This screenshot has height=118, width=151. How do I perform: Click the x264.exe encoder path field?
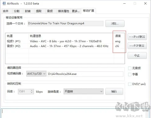[85, 74]
